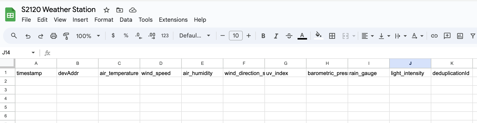Select the air_temperature cell
This screenshot has width=477, height=123.
pyautogui.click(x=119, y=73)
